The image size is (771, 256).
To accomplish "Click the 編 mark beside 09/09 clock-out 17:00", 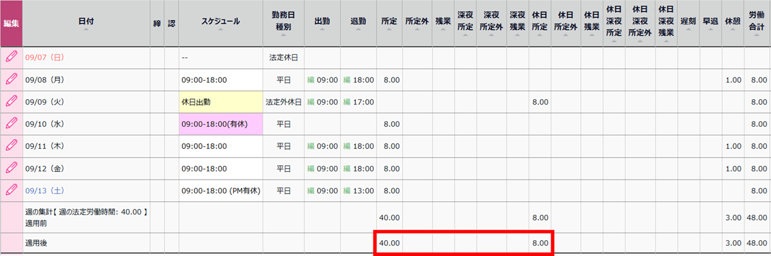I will point(347,102).
